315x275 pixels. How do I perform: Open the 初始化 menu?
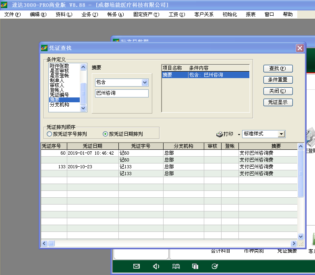coord(230,14)
